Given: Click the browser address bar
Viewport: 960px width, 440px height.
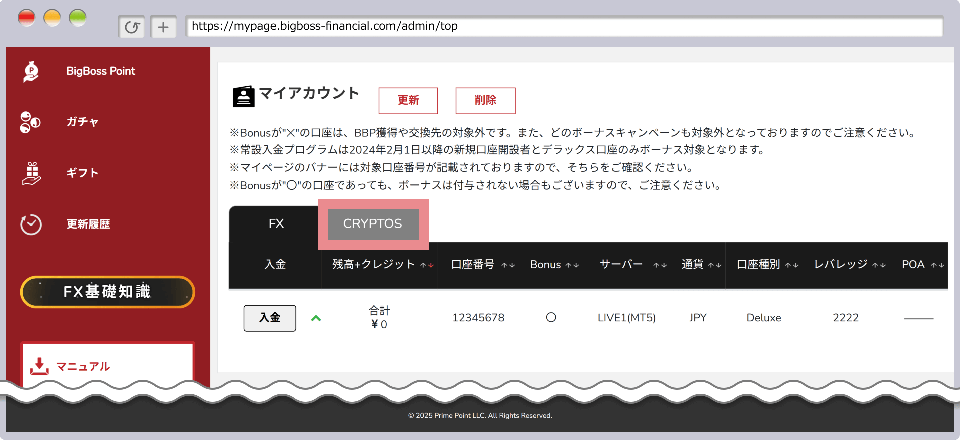Looking at the screenshot, I should click(x=564, y=26).
